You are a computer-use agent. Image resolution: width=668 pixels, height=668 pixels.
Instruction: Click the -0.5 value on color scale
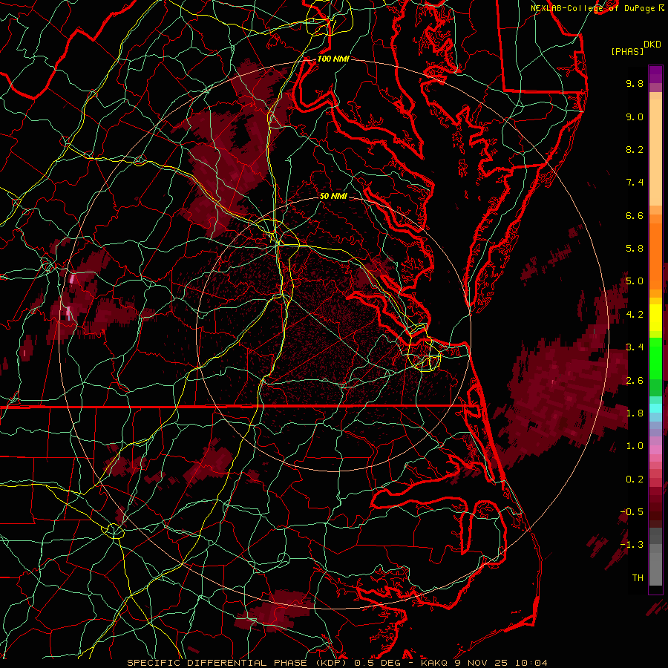click(632, 512)
